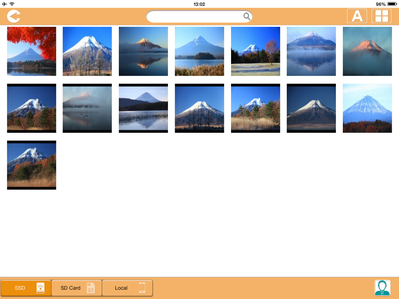Screen dimensions: 399x299
Task: Open dark-slope mountain with navy sky photo
Action: 311,108
